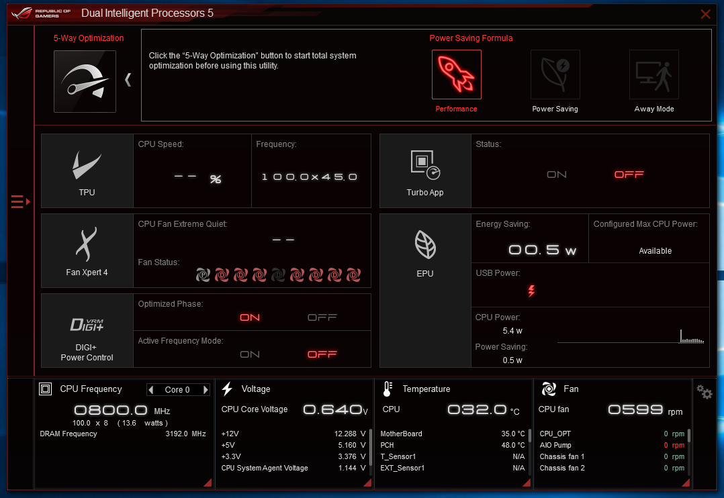The width and height of the screenshot is (724, 498).
Task: Select the T_Sensor1 temperature row
Action: pos(453,457)
